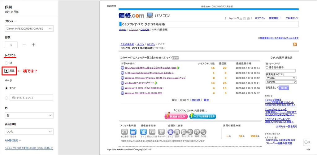Decrease copies with the minus button

coord(24,45)
